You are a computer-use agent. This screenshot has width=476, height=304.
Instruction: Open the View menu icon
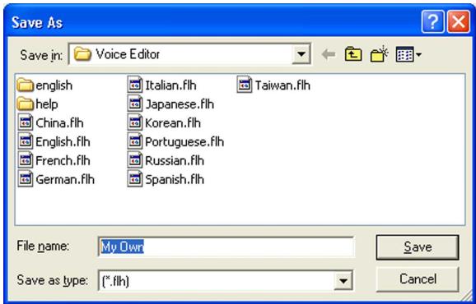click(x=408, y=54)
